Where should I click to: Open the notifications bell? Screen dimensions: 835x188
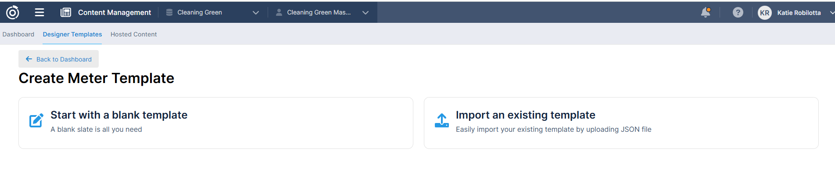[706, 12]
